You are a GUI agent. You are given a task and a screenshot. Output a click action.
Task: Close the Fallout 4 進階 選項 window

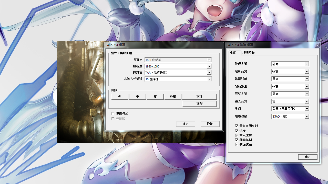point(317,45)
